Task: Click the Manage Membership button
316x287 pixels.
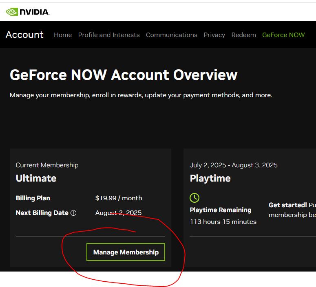Action: tap(126, 252)
